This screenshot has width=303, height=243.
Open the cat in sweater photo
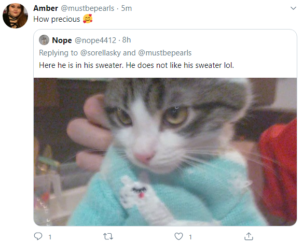[165, 152]
